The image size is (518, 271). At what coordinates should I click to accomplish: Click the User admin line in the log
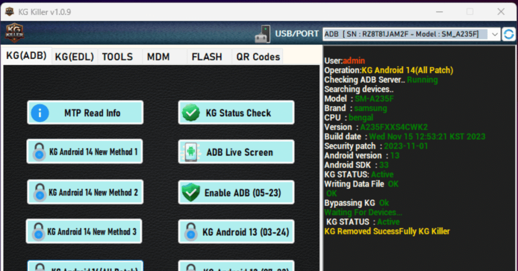point(344,61)
